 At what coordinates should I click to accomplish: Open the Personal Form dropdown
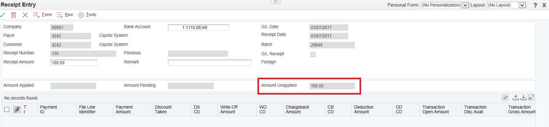[465, 5]
